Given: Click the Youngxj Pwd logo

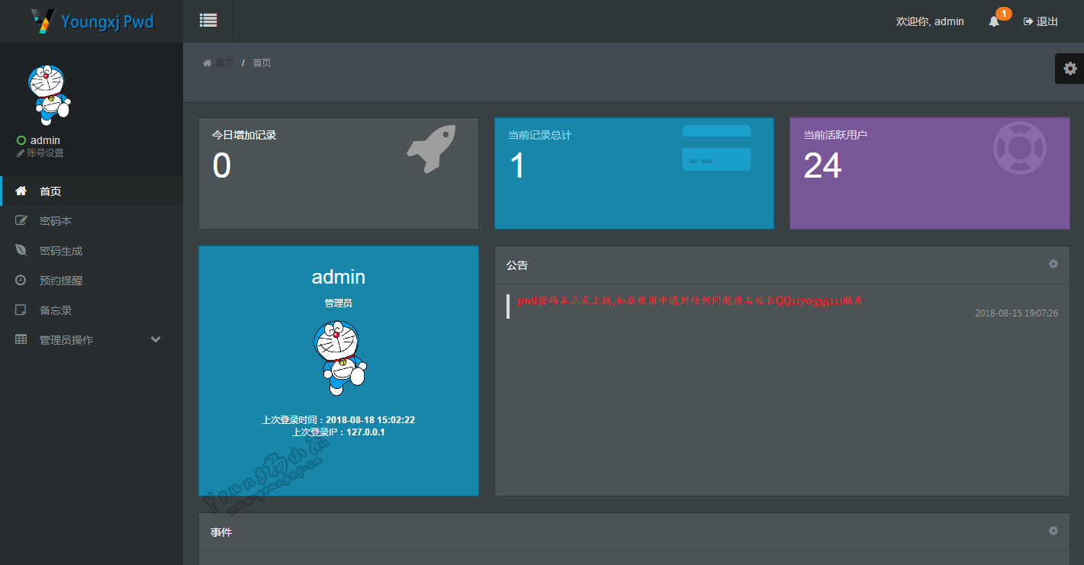Looking at the screenshot, I should click(92, 21).
